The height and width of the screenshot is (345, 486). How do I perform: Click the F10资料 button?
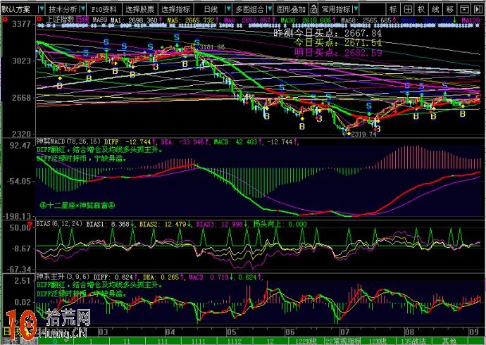pos(104,10)
